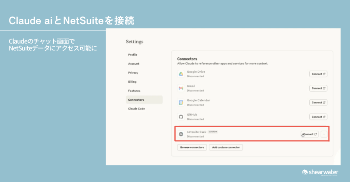350x182 pixels.
Task: Click Add custom connector button
Action: coord(226,147)
